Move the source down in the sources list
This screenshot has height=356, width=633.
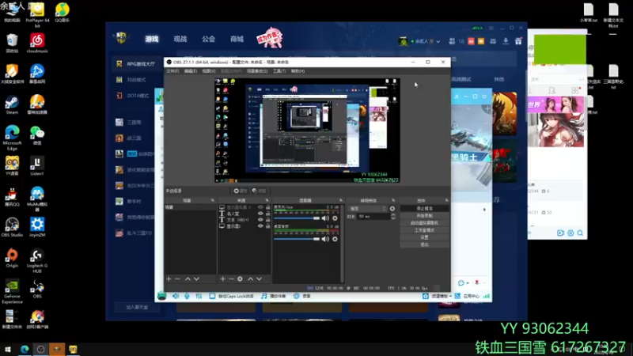[260, 279]
